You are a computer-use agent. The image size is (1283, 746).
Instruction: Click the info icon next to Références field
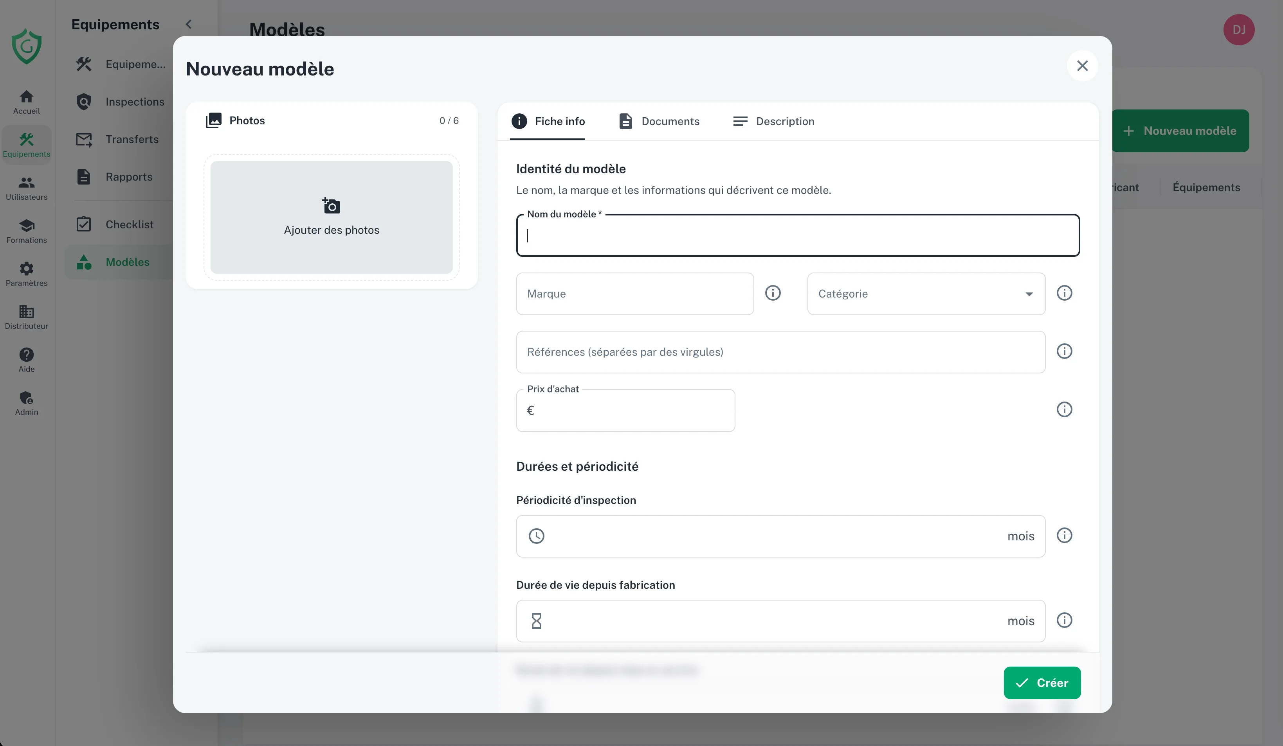click(1064, 351)
